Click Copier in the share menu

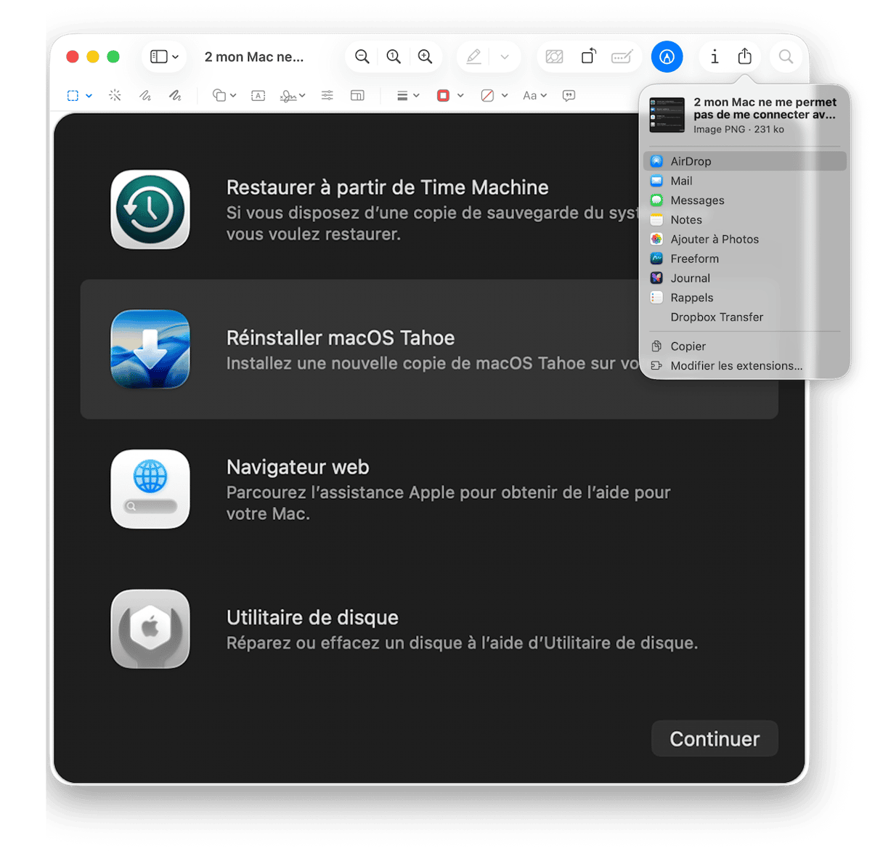pos(745,346)
